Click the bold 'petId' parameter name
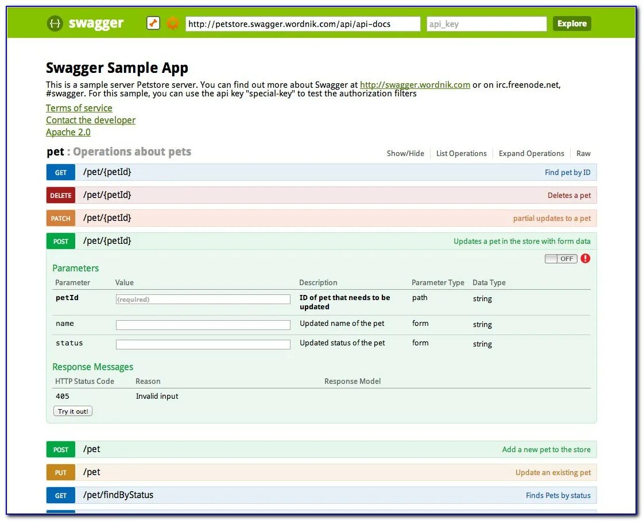This screenshot has width=643, height=521. pyautogui.click(x=67, y=298)
